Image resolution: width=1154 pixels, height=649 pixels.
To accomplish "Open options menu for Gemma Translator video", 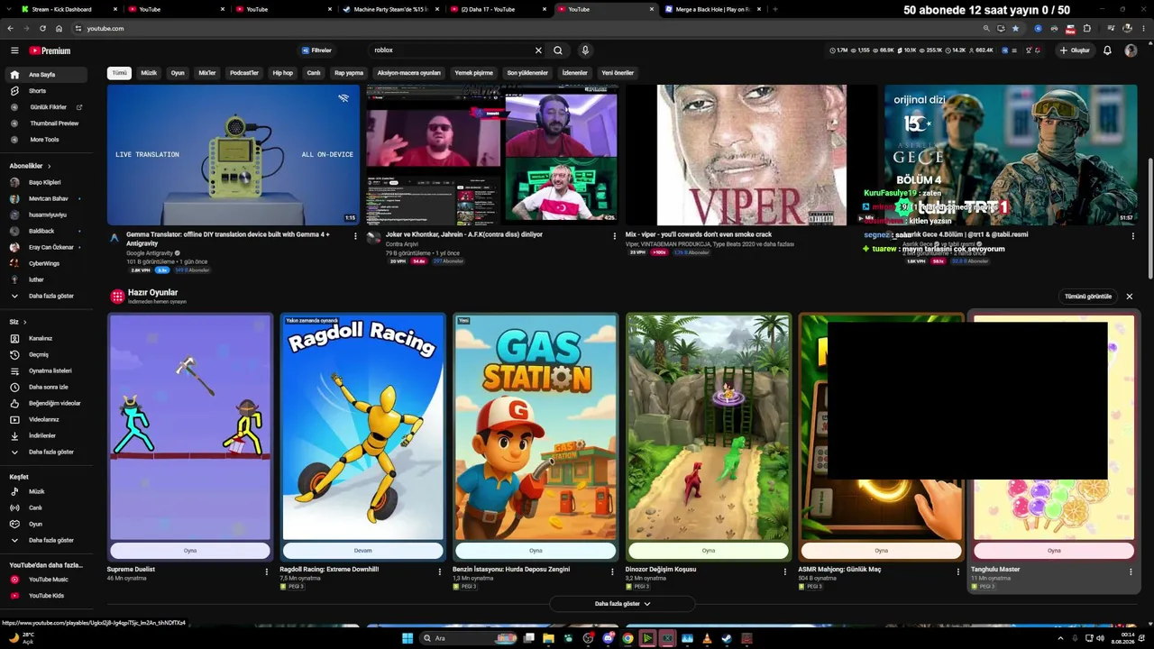I will (355, 236).
